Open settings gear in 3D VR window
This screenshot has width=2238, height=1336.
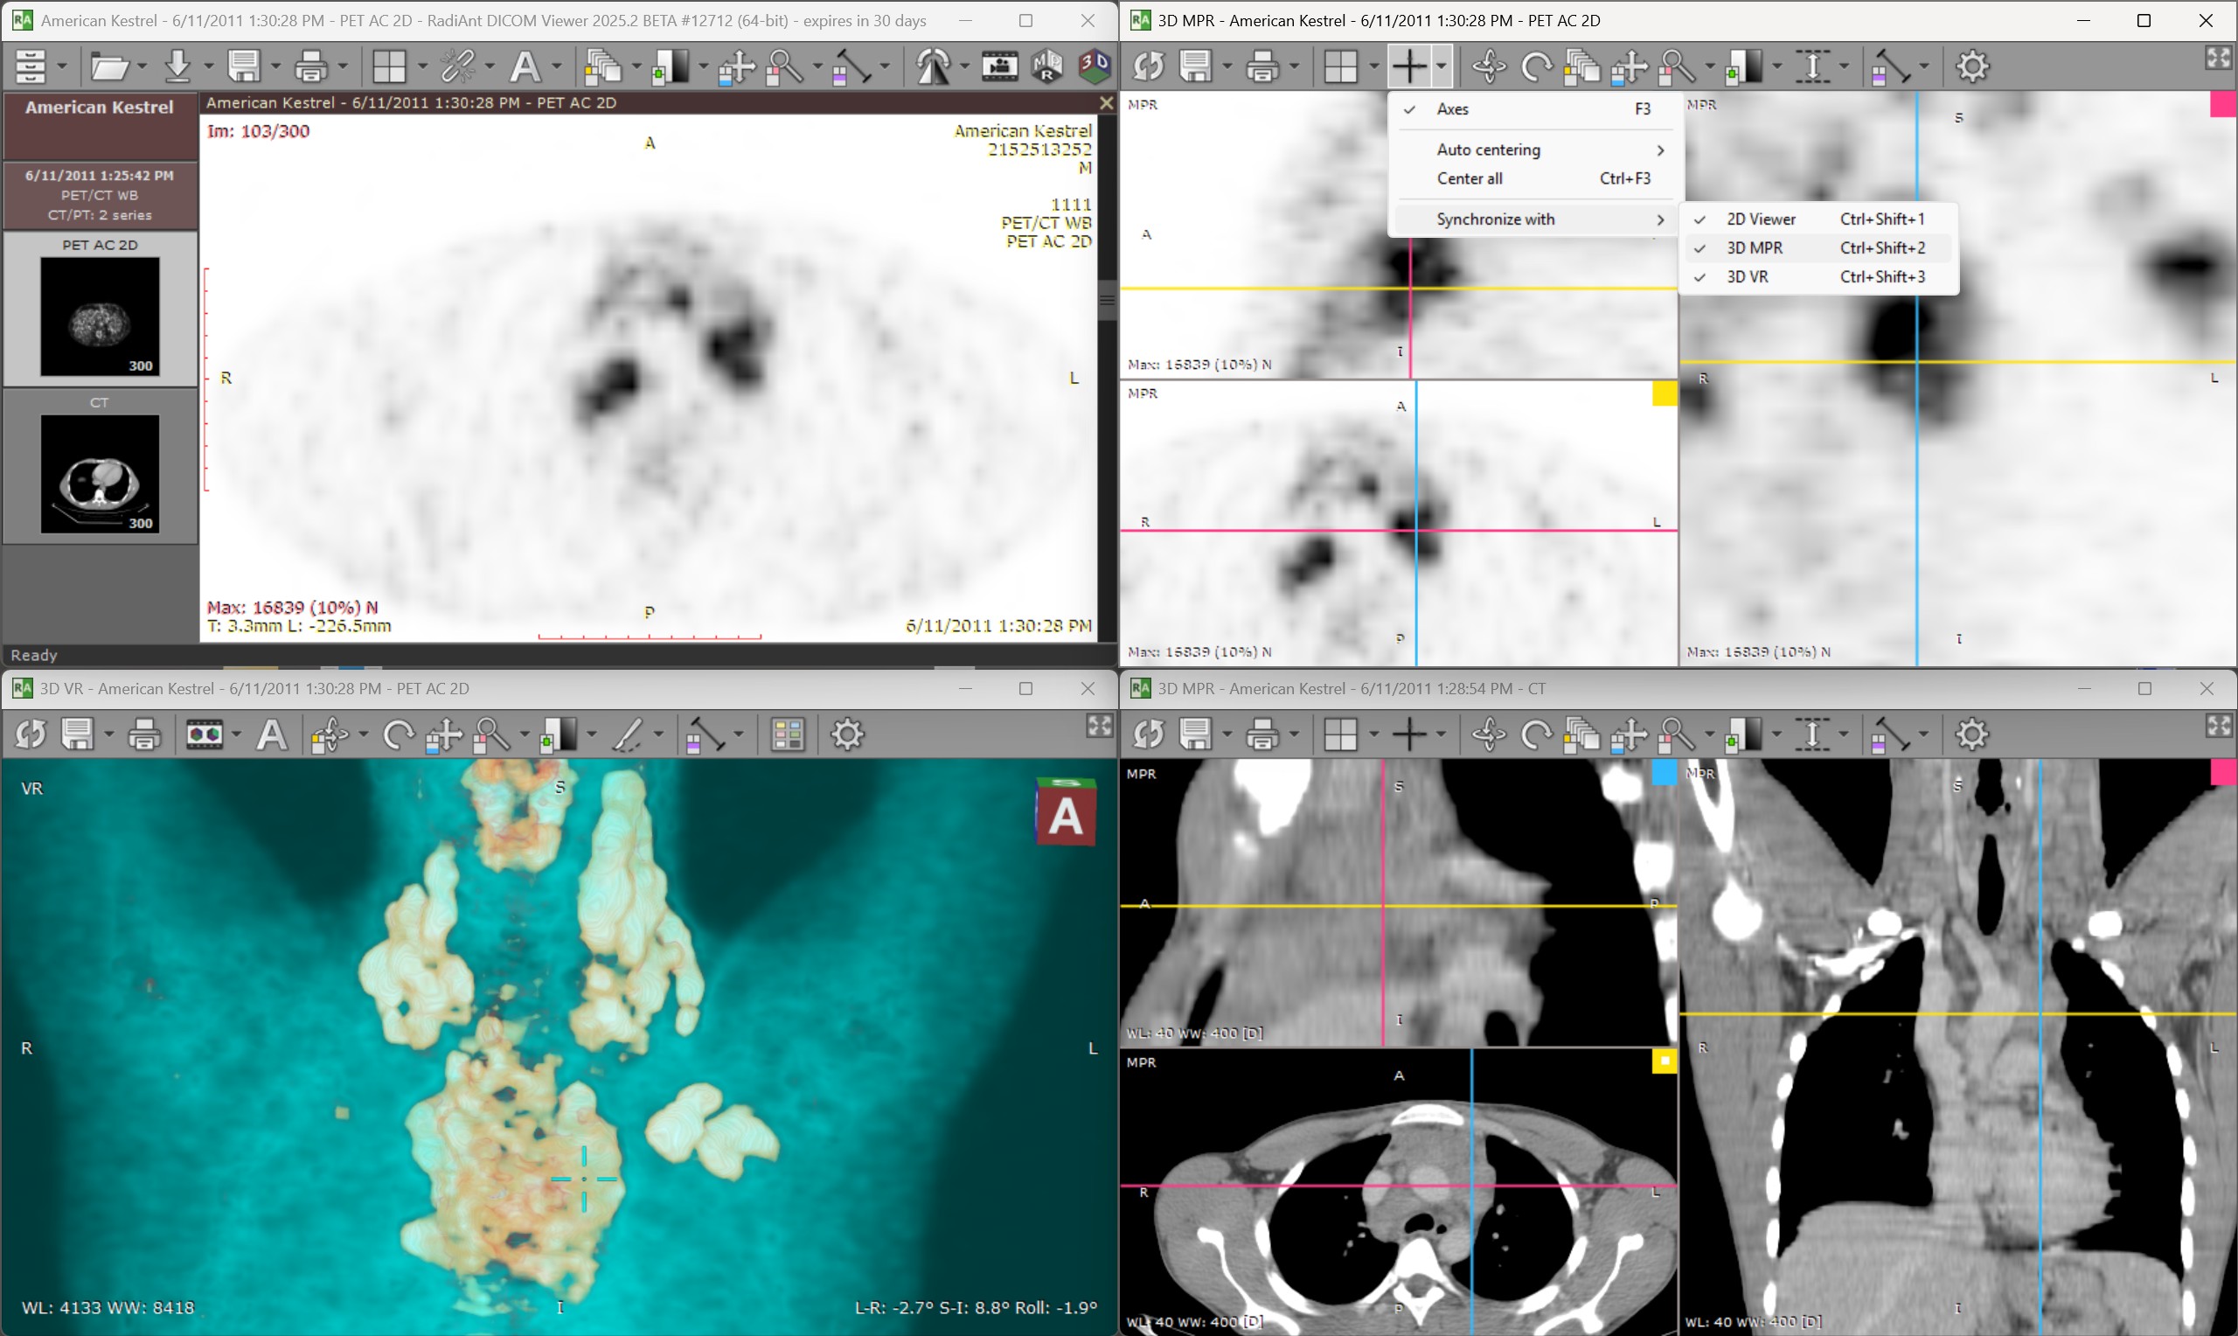click(847, 734)
